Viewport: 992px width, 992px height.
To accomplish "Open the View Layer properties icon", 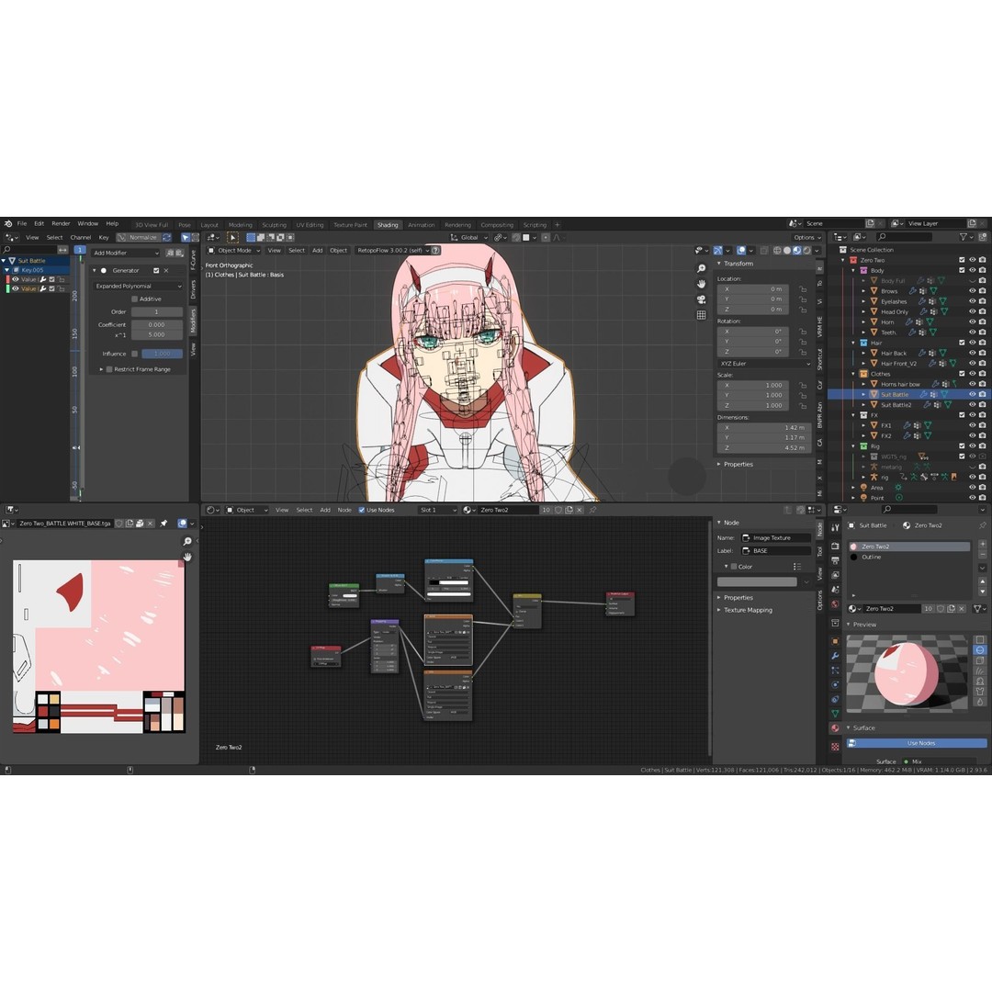I will [x=835, y=575].
